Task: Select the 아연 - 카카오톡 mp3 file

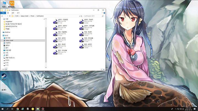Action: point(86,40)
